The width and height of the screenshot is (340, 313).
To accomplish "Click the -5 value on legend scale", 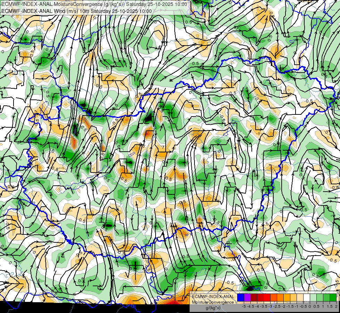I will coord(244,306).
